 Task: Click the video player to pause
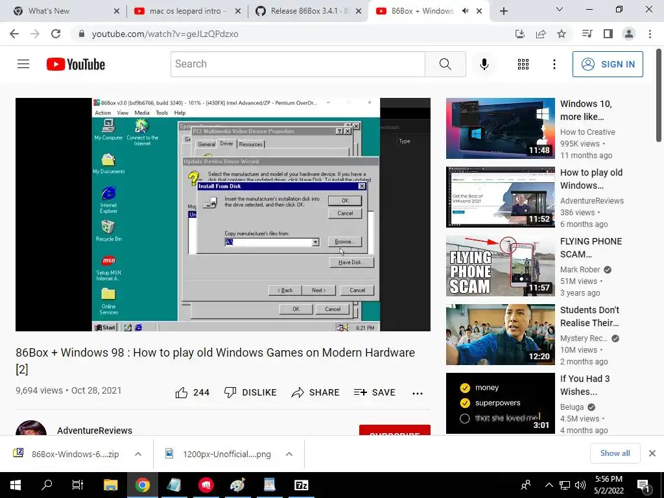tap(223, 214)
